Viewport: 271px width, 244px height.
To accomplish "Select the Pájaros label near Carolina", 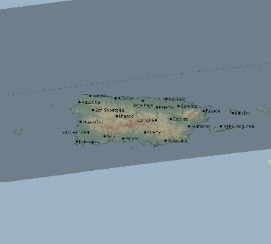I will pos(166,107).
